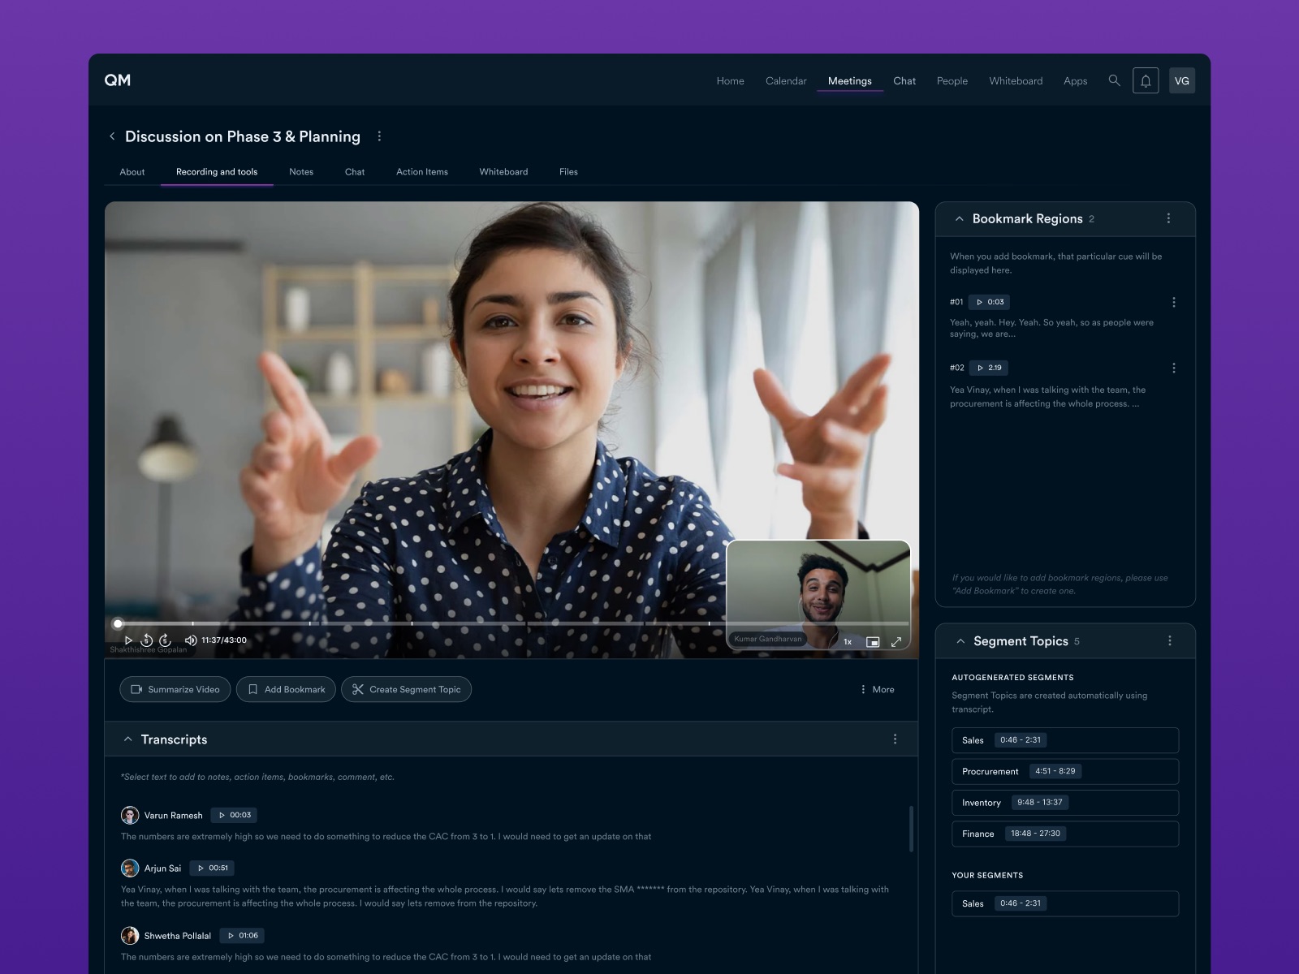This screenshot has height=974, width=1299.
Task: Open the notifications bell
Action: 1146,80
